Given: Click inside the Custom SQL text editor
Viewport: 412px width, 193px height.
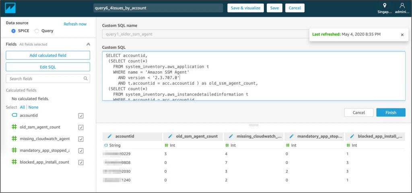Looking at the screenshot, I should pos(253,76).
